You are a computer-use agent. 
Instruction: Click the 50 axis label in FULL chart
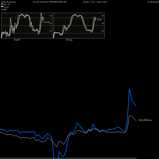tap(103, 23)
